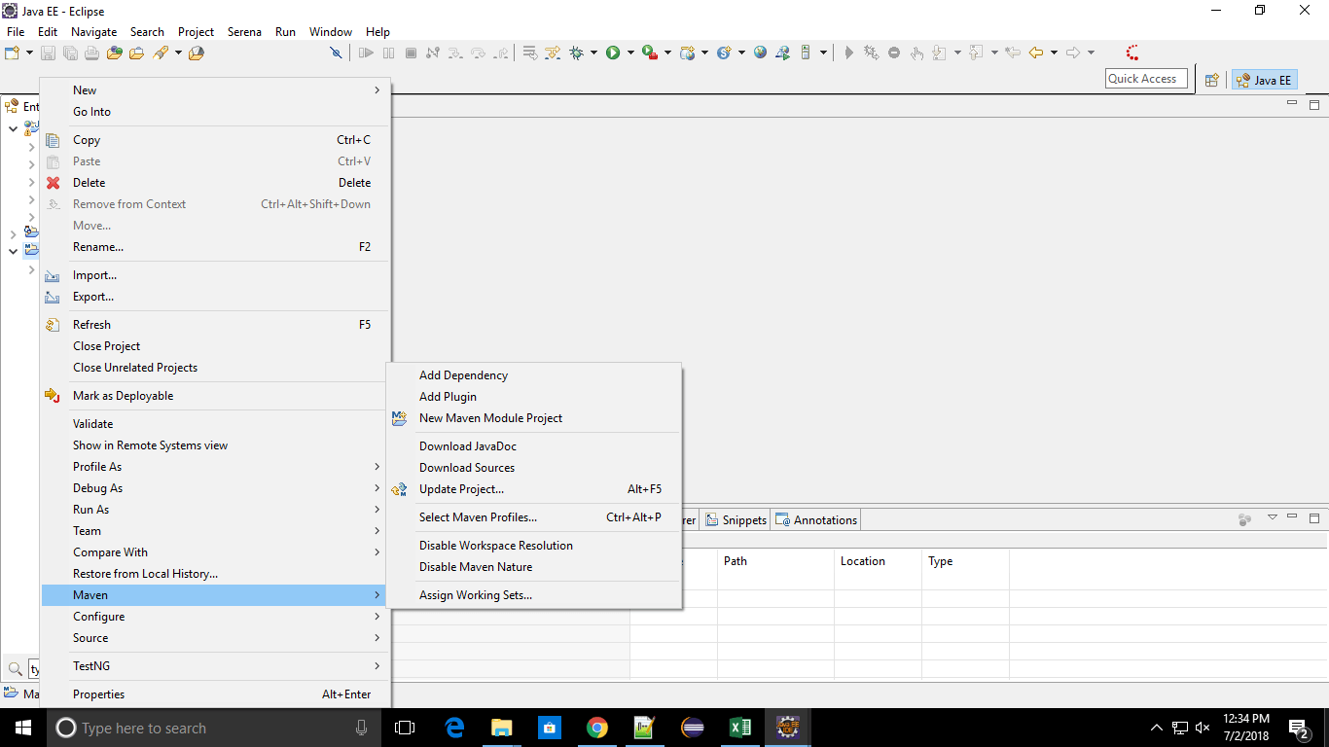The height and width of the screenshot is (747, 1329).
Task: Switch to the Snippets tab
Action: (x=736, y=520)
